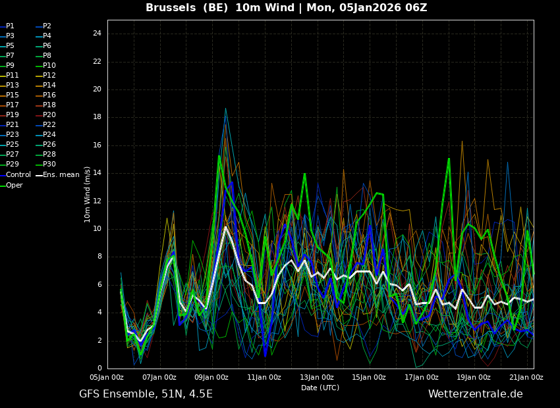Select P4 in the legend
Image resolution: width=560 pixels, height=408 pixels.
click(43, 36)
